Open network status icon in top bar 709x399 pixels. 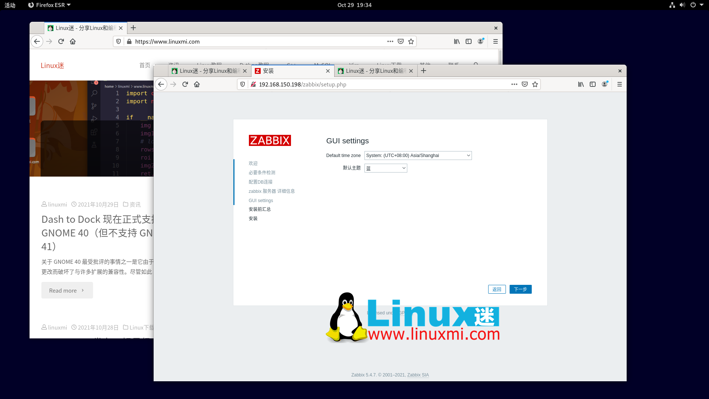(x=672, y=5)
